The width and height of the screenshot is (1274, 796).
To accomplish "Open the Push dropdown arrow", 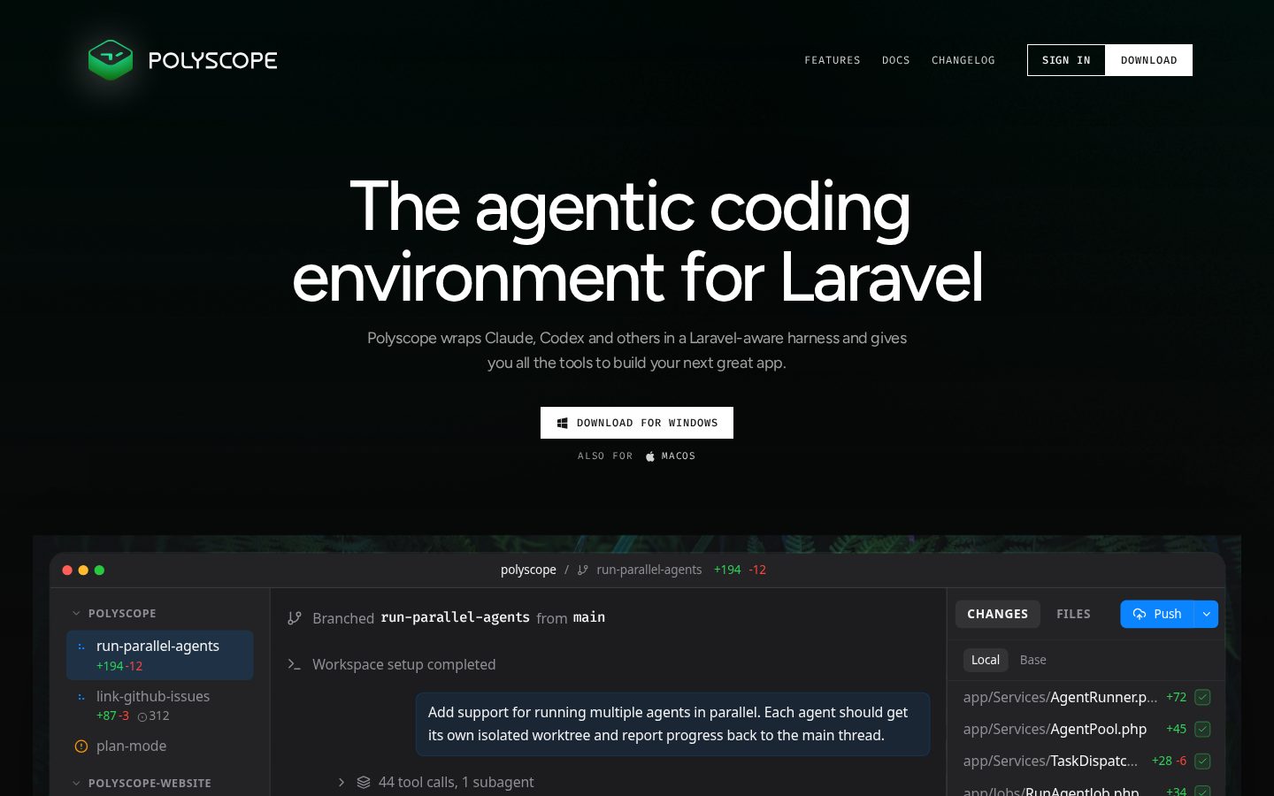I will (x=1206, y=614).
